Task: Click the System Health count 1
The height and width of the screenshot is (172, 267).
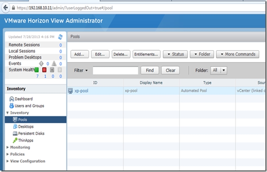Action: tap(45, 76)
